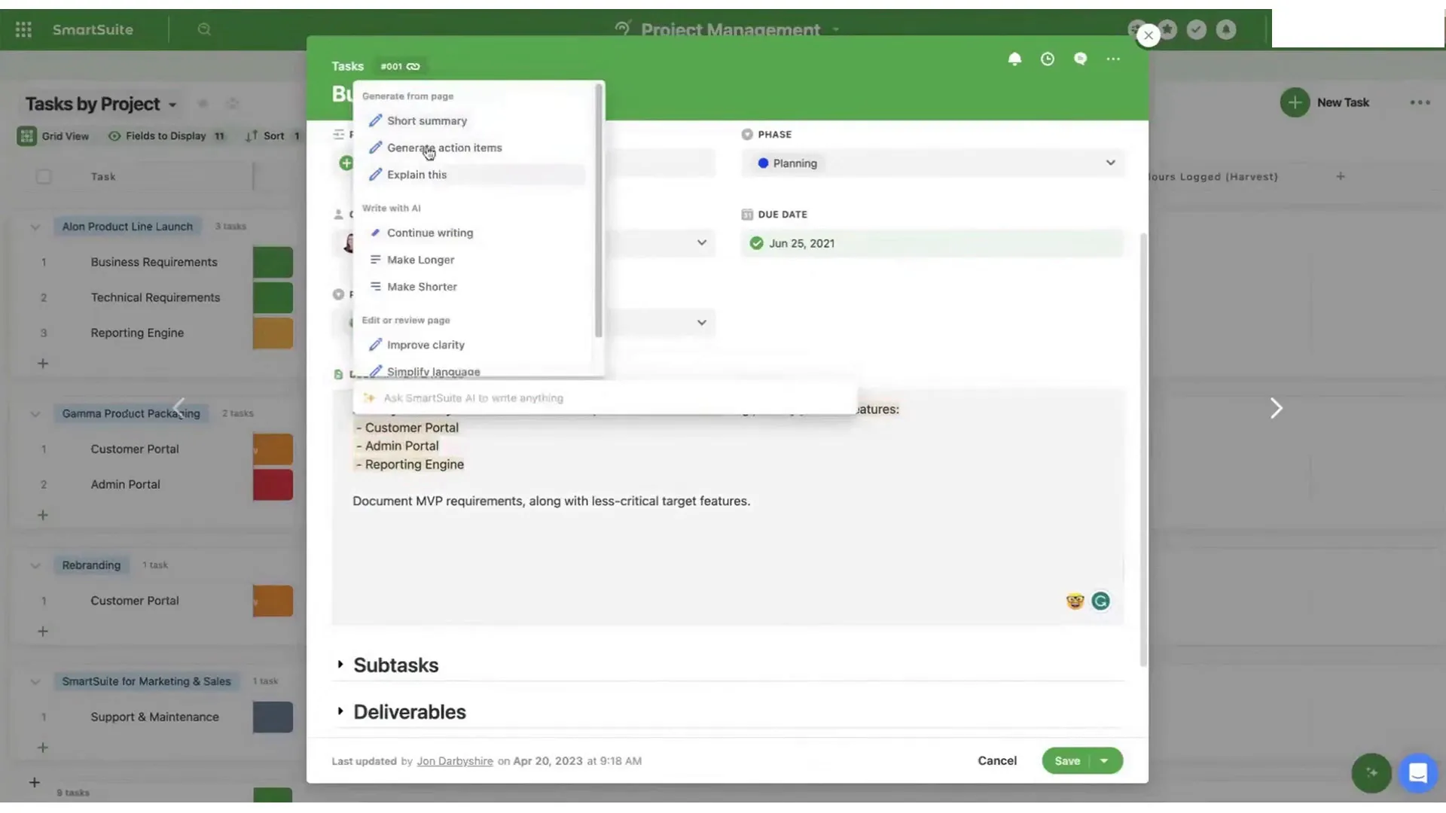Open SmartSuite apps grid launcher icon
Screen dimensions: 1446x813
(x=23, y=29)
